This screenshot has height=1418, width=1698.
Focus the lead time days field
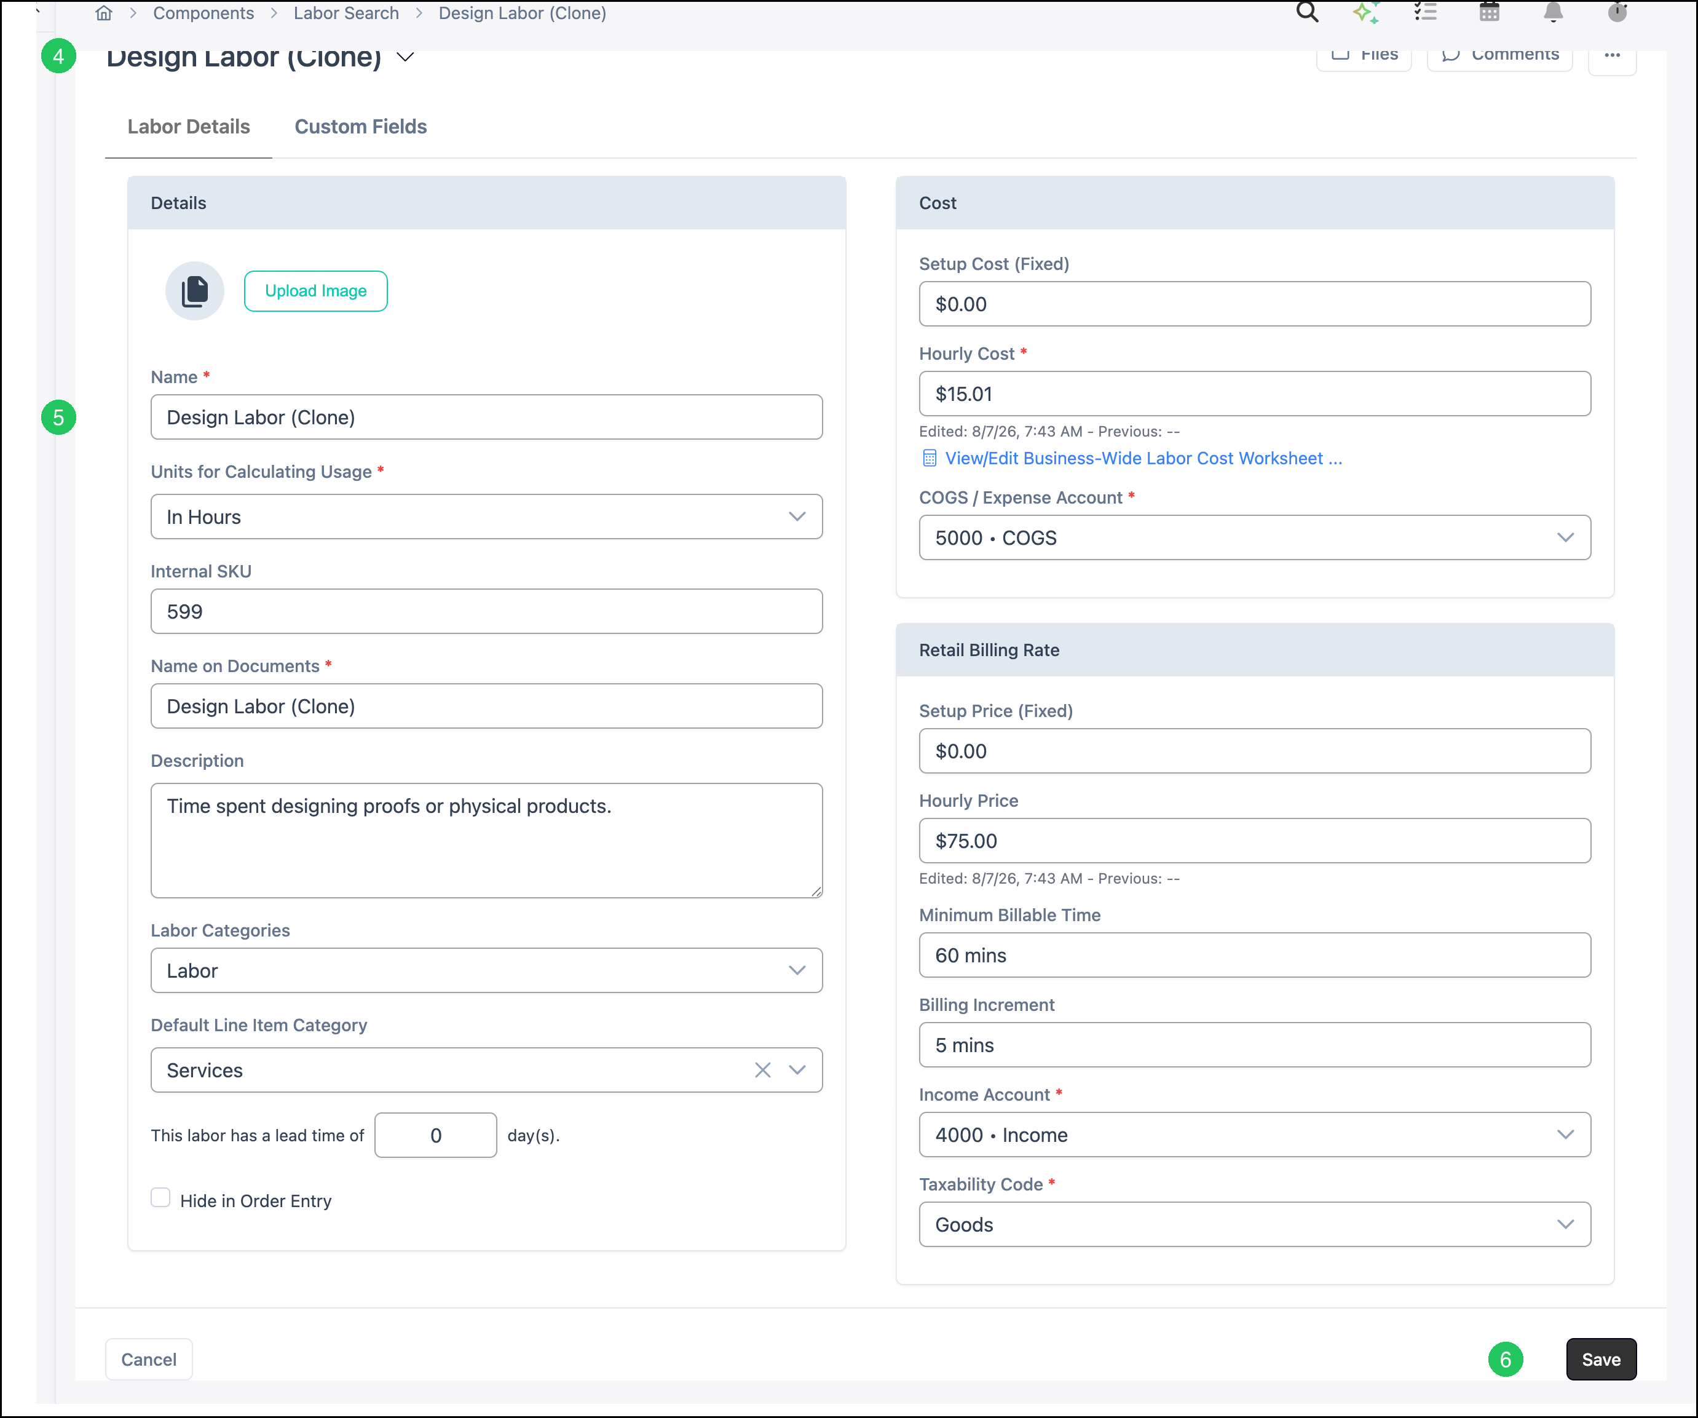[x=436, y=1136]
